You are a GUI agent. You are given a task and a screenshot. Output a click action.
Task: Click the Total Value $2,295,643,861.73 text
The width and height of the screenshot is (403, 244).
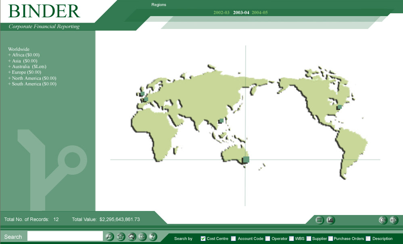pyautogui.click(x=106, y=219)
